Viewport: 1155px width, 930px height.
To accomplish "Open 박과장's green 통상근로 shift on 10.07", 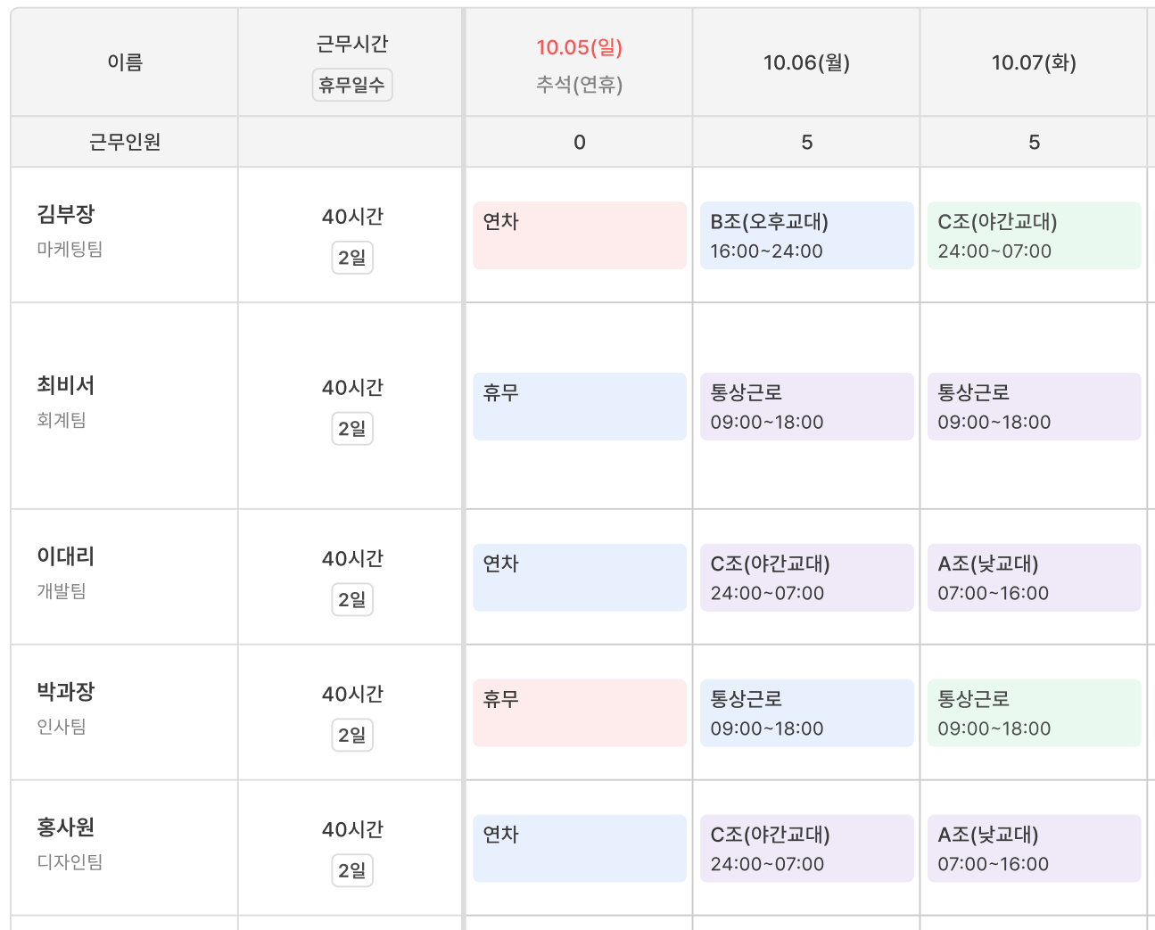I will 1035,713.
